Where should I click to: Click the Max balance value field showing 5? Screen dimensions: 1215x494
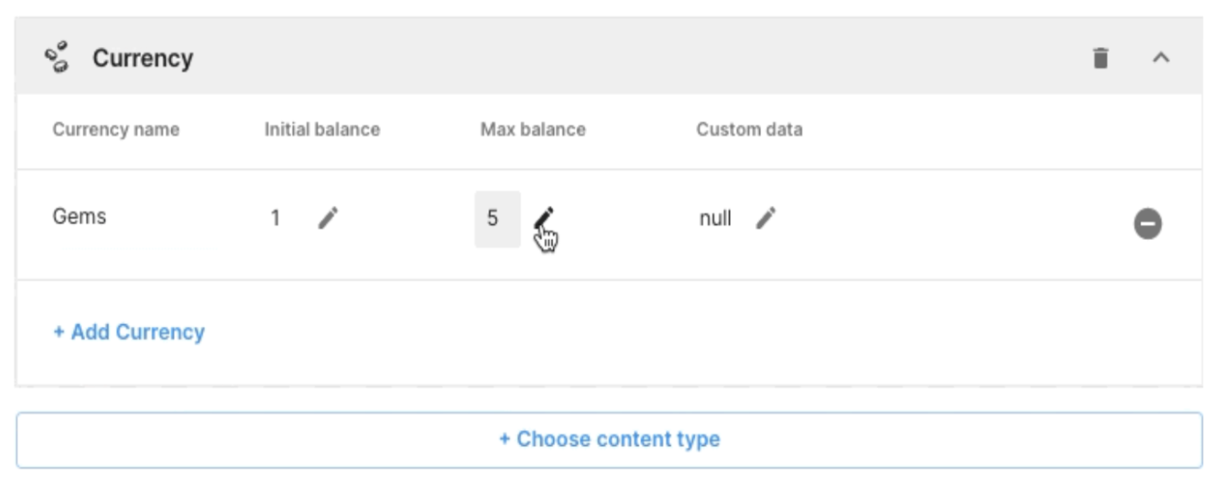(496, 219)
